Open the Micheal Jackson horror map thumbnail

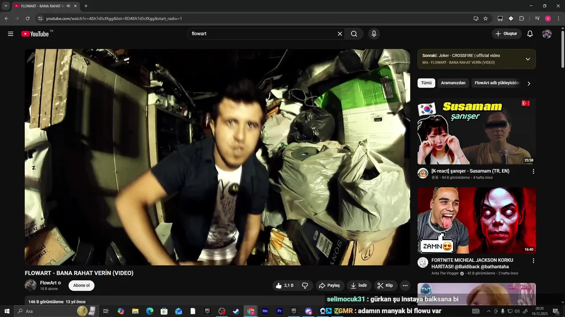[x=477, y=221]
